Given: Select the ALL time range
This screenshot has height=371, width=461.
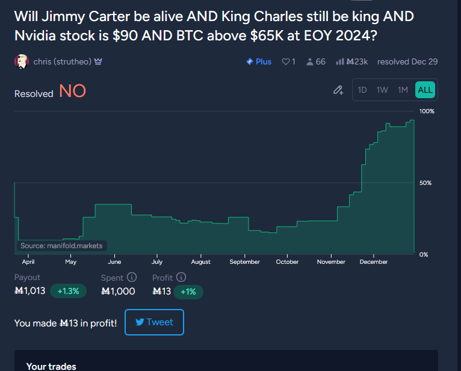Looking at the screenshot, I should pos(425,90).
